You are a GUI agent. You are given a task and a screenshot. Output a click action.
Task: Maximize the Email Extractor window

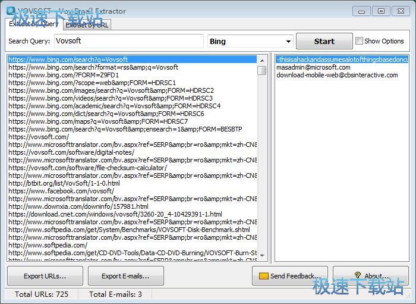click(x=381, y=11)
